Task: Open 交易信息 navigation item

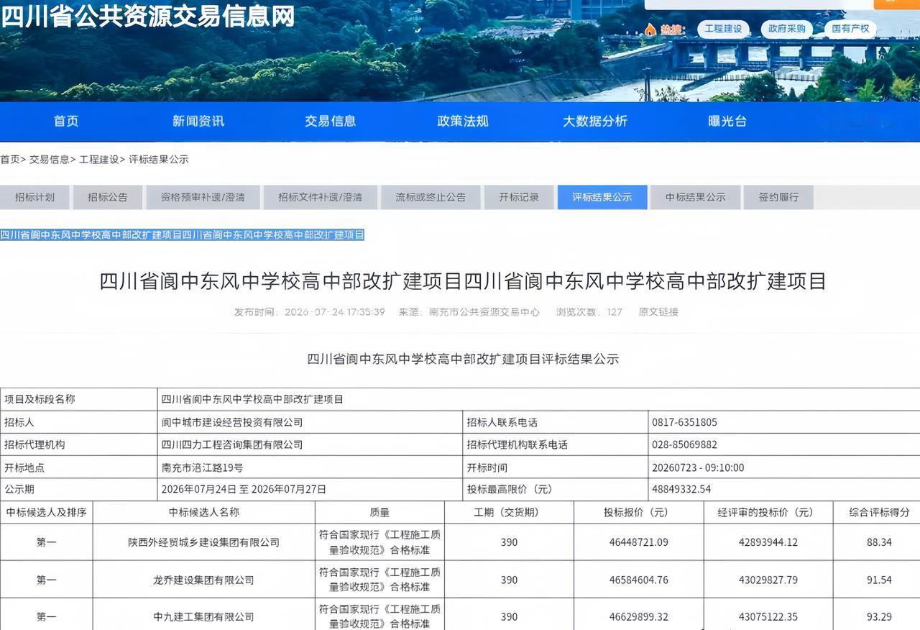Action: 330,121
